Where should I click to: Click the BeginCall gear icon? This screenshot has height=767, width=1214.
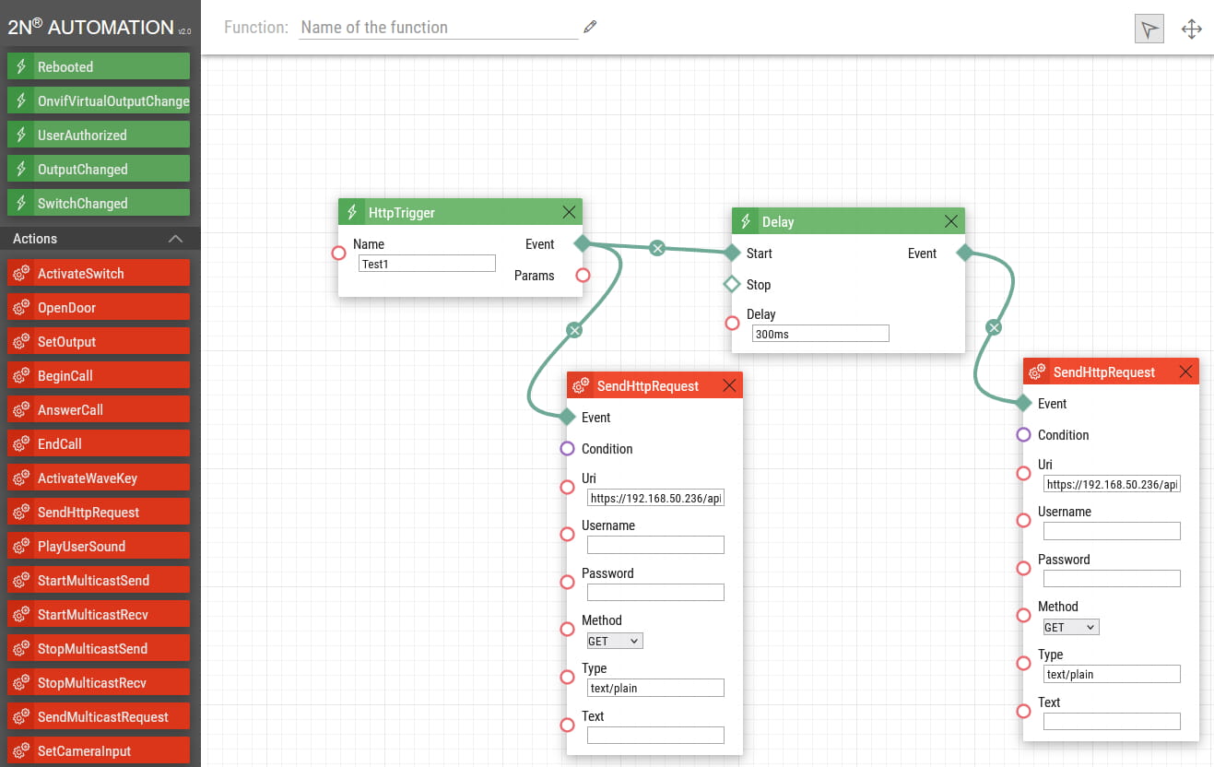[x=21, y=375]
